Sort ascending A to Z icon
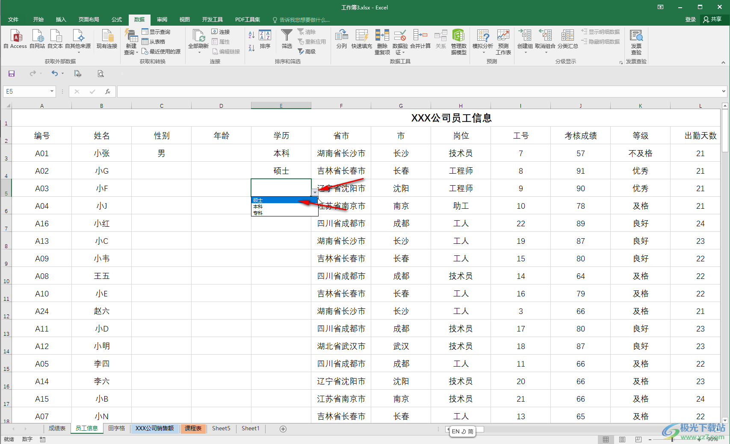This screenshot has width=730, height=444. 252,35
